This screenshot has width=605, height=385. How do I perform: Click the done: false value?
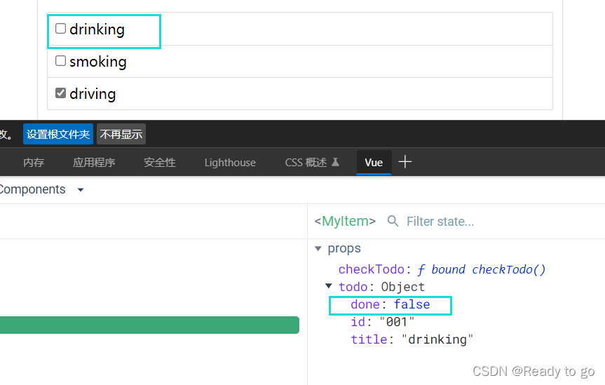click(412, 304)
